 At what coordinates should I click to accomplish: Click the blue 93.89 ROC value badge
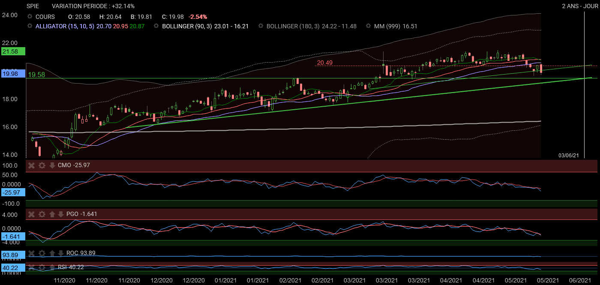(x=13, y=255)
